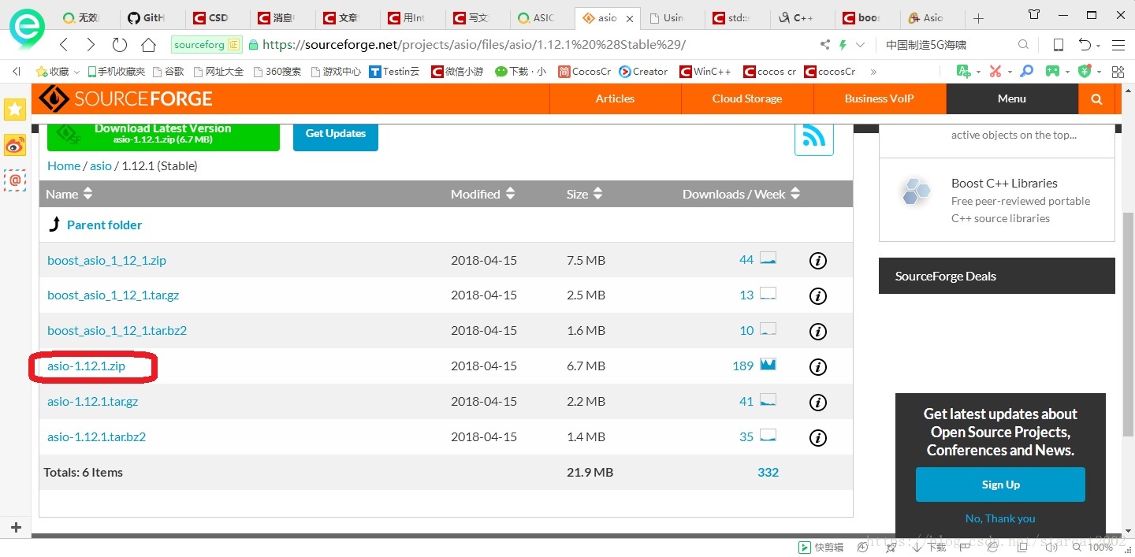Show more bookmarks via the double chevron
Image resolution: width=1135 pixels, height=557 pixels.
873,71
